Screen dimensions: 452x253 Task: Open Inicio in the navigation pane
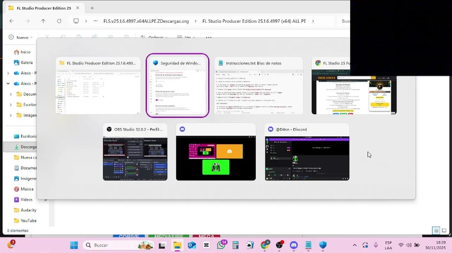point(22,52)
